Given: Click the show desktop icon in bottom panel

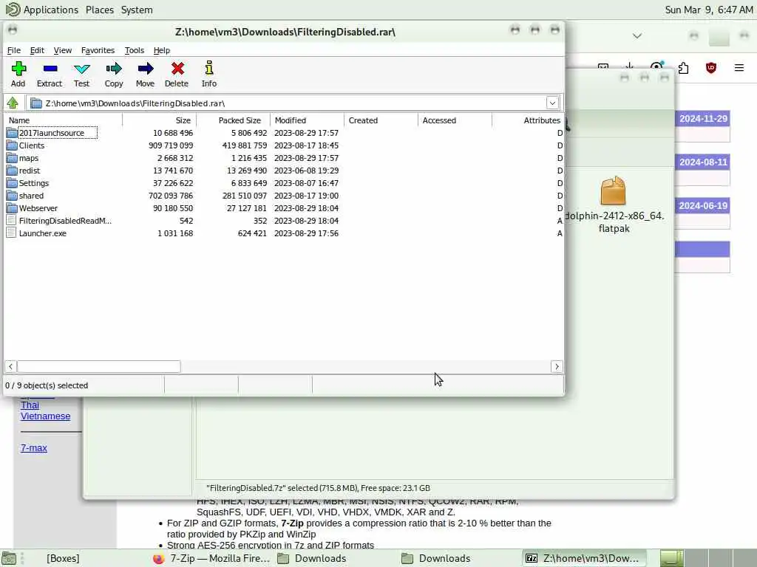Looking at the screenshot, I should coord(9,558).
